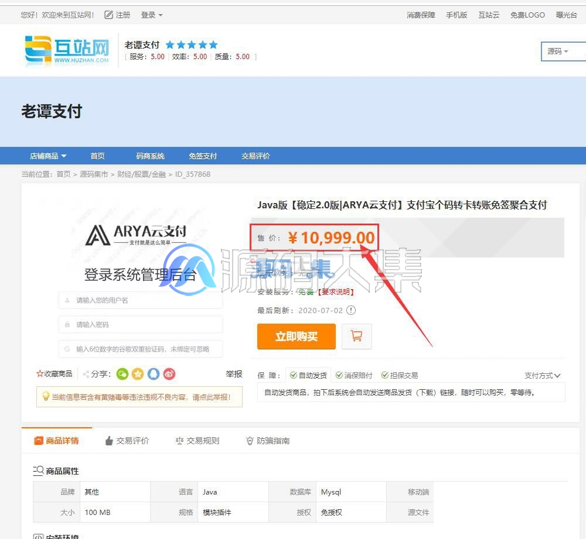The height and width of the screenshot is (539, 586).
Task: Select 首页 in shop navigation bar
Action: tap(97, 156)
